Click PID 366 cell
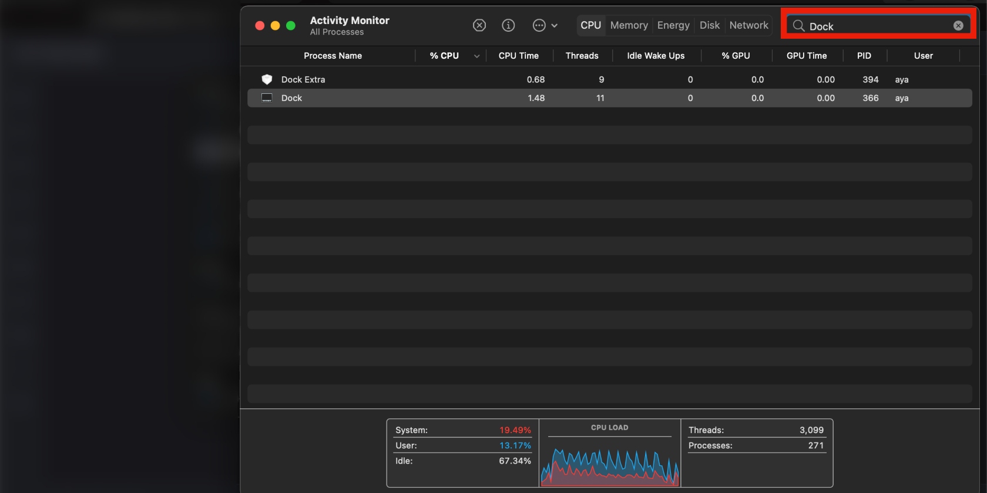Viewport: 987px width, 493px height. [870, 98]
